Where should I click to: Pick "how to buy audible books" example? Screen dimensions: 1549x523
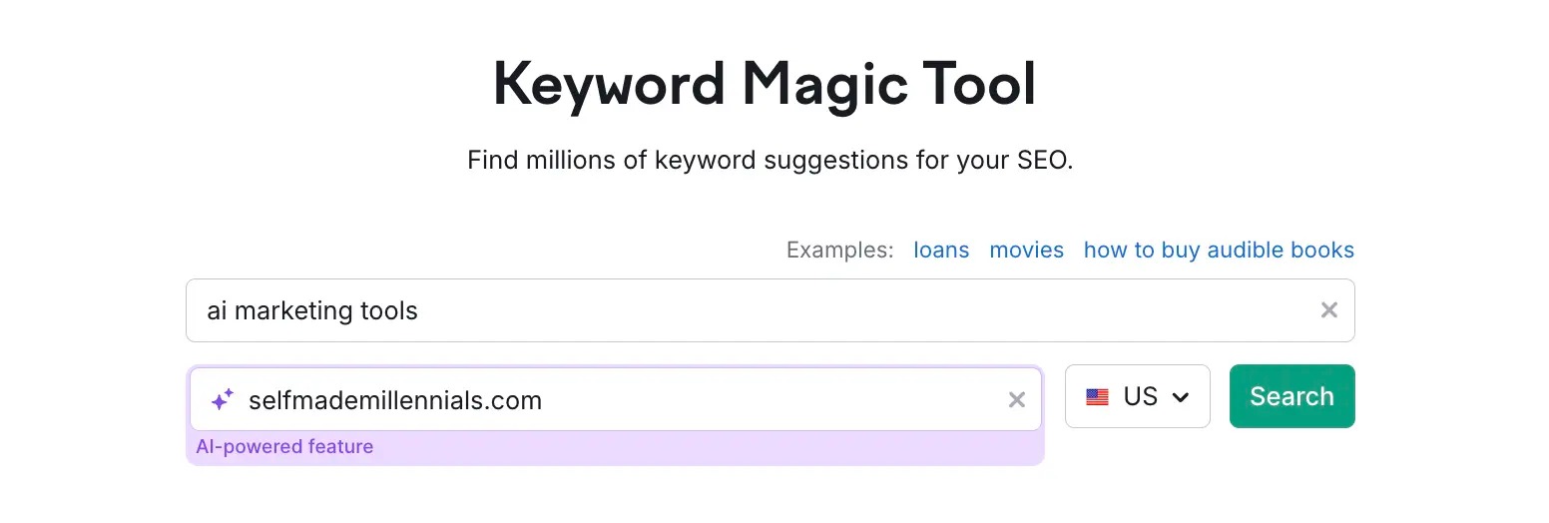[1219, 251]
